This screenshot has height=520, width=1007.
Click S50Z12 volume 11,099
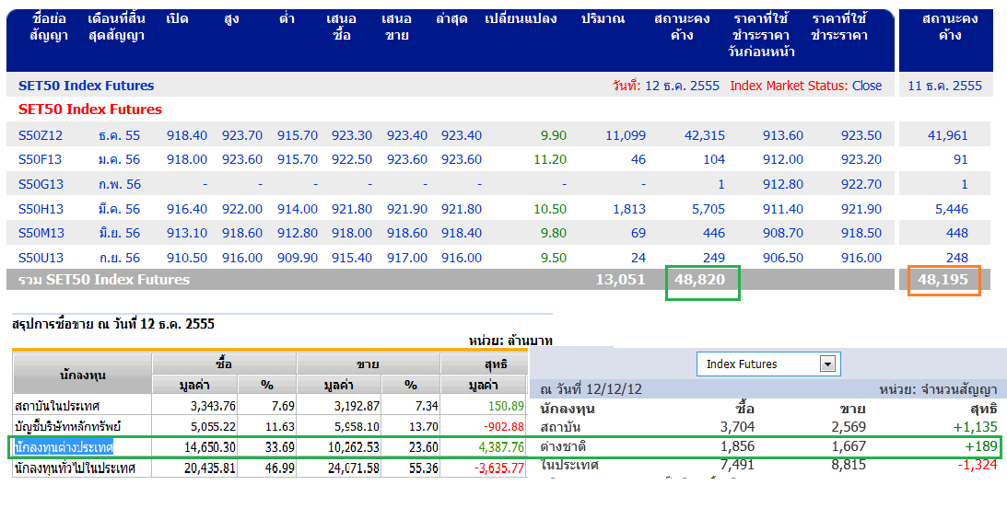click(x=626, y=136)
